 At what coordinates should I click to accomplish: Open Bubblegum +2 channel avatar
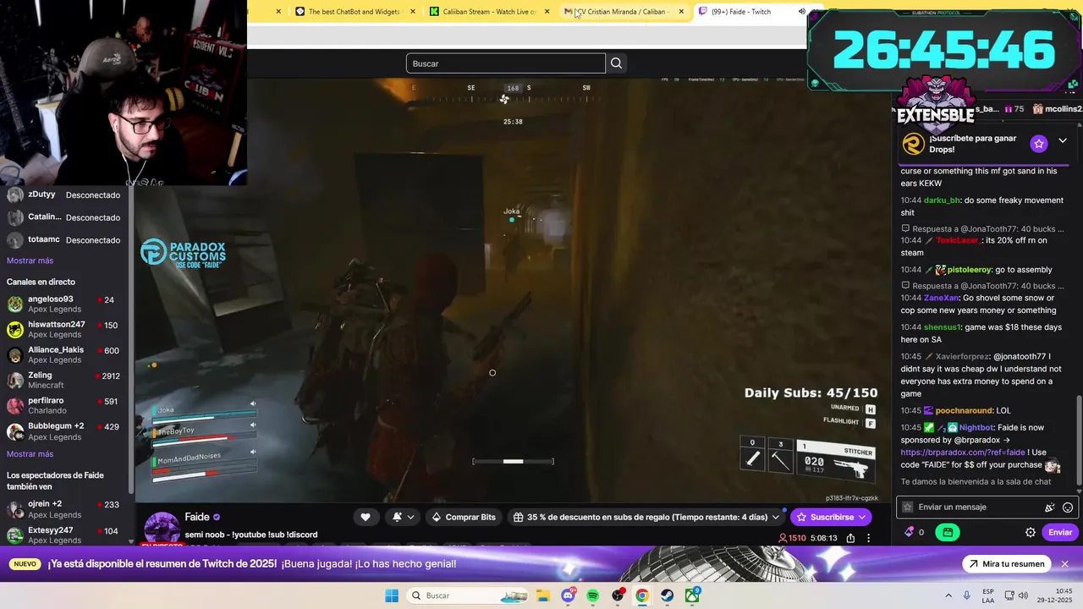(x=15, y=431)
